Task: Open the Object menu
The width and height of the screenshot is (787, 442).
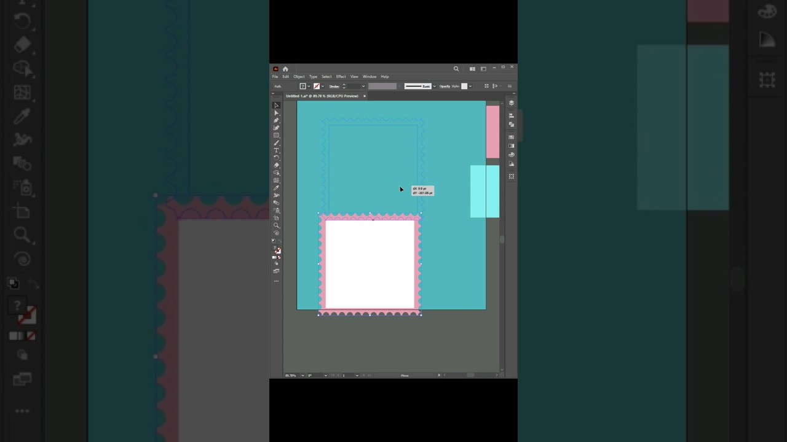Action: pyautogui.click(x=299, y=76)
